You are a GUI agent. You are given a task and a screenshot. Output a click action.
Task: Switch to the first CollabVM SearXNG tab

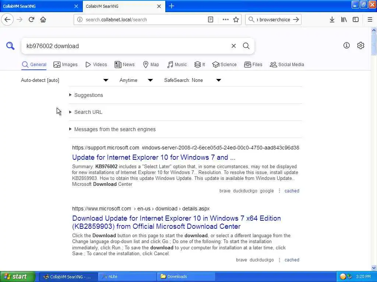pos(41,6)
